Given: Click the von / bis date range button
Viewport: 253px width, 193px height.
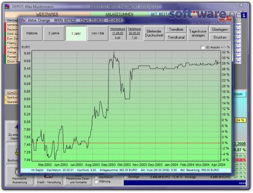Looking at the screenshot, I should tap(98, 33).
